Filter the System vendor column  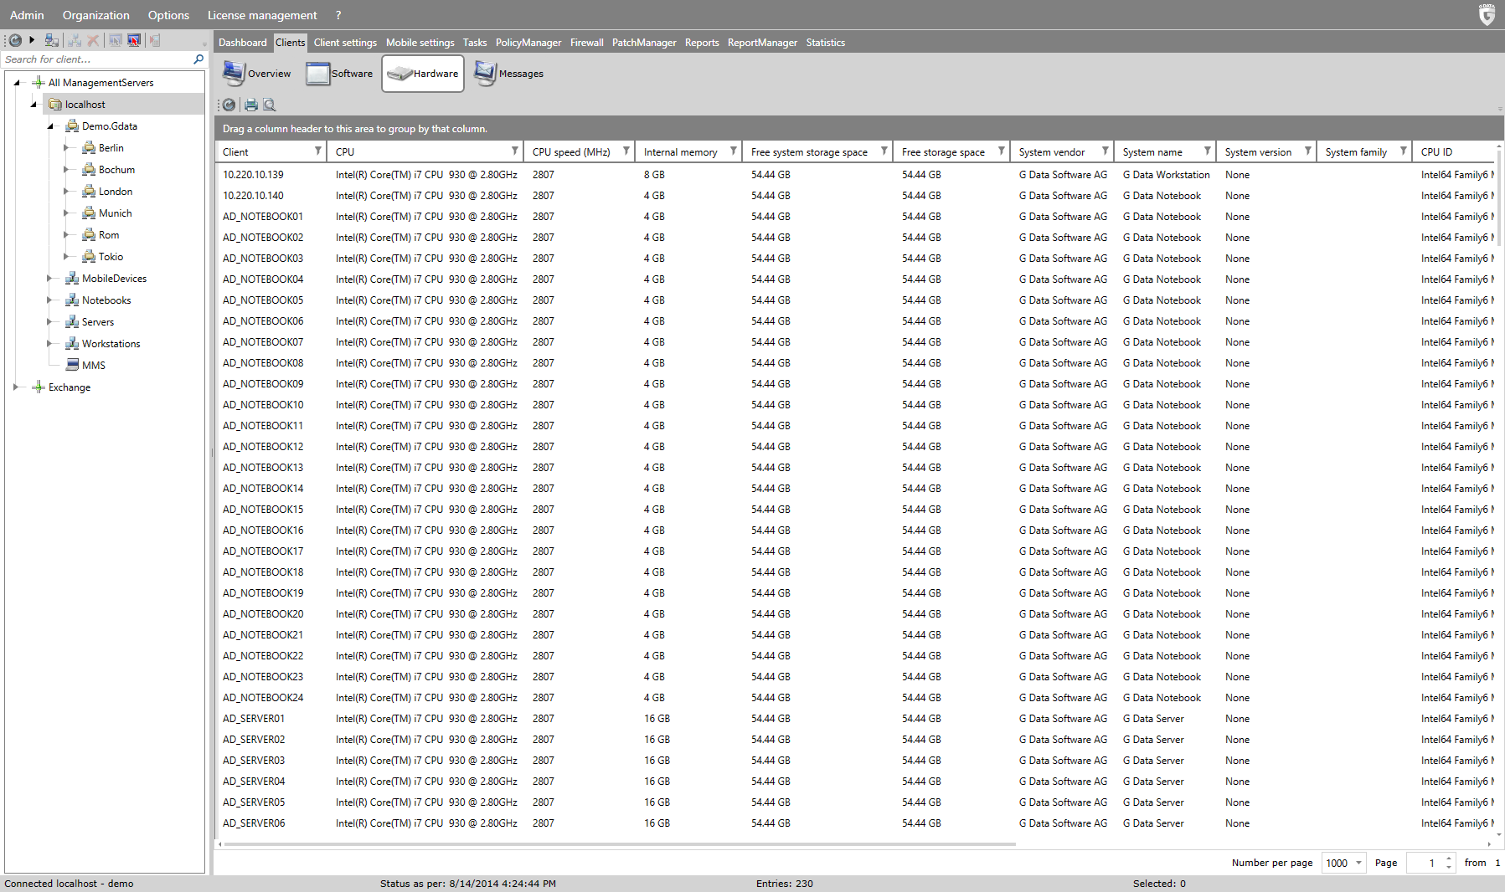coord(1106,151)
